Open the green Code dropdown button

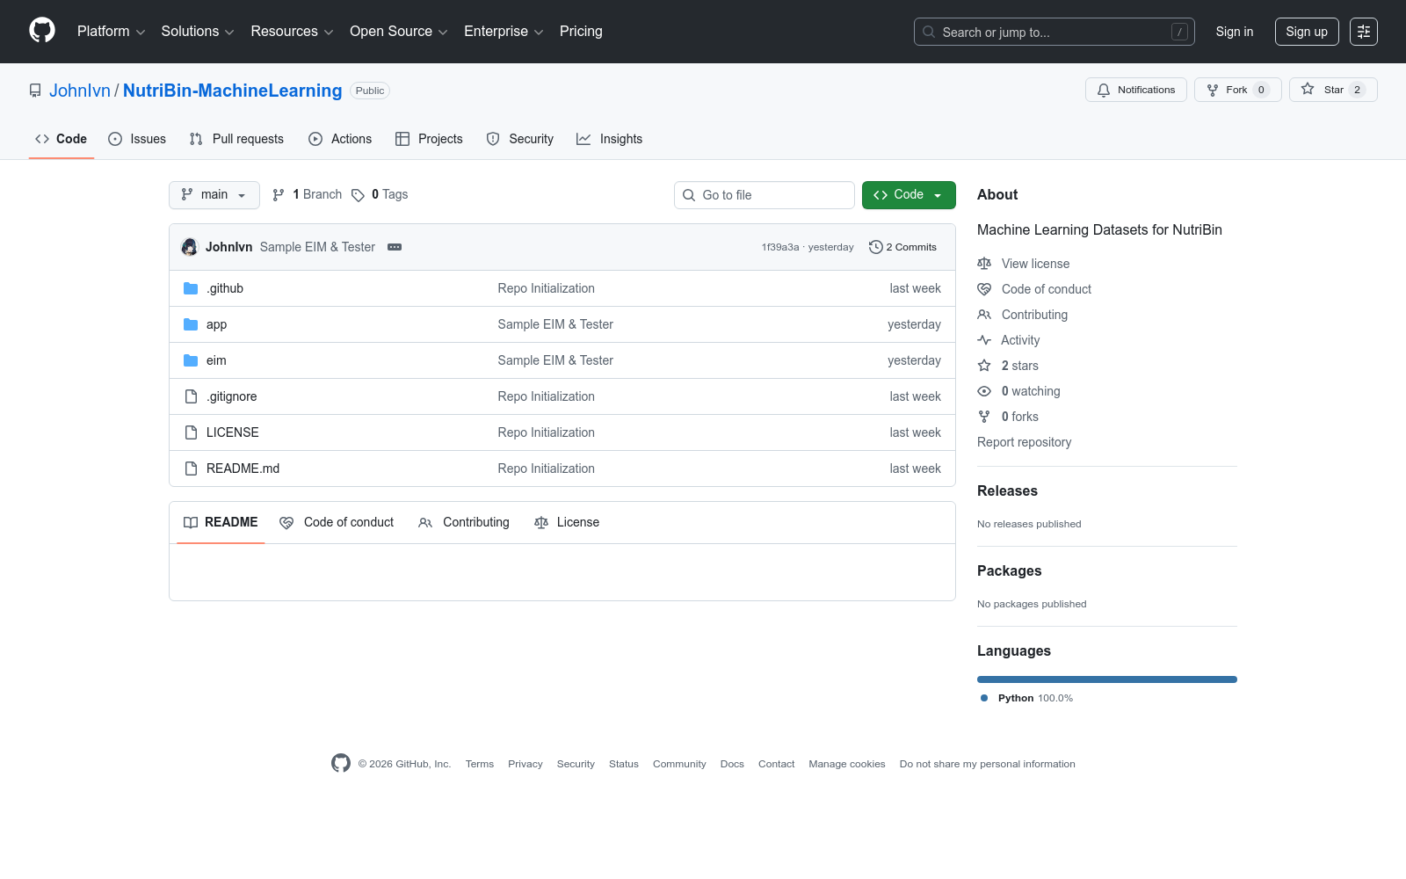click(x=909, y=195)
